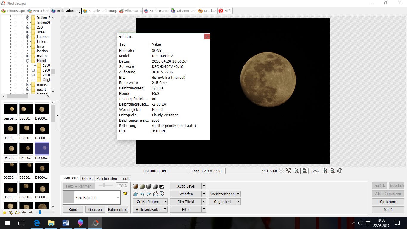407x229 pixels.
Task: Open the kein Rahmen frame dropdown
Action: (x=118, y=198)
